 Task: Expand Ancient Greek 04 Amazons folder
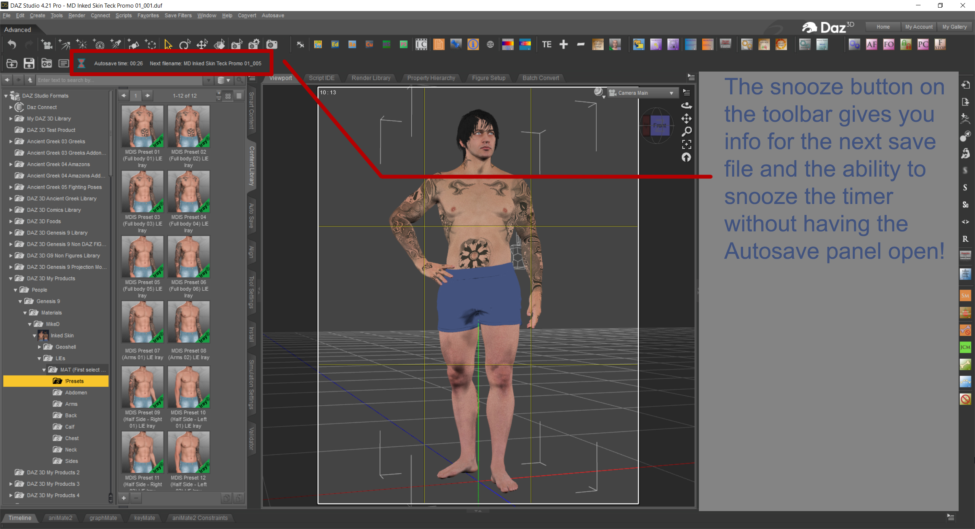tap(11, 164)
